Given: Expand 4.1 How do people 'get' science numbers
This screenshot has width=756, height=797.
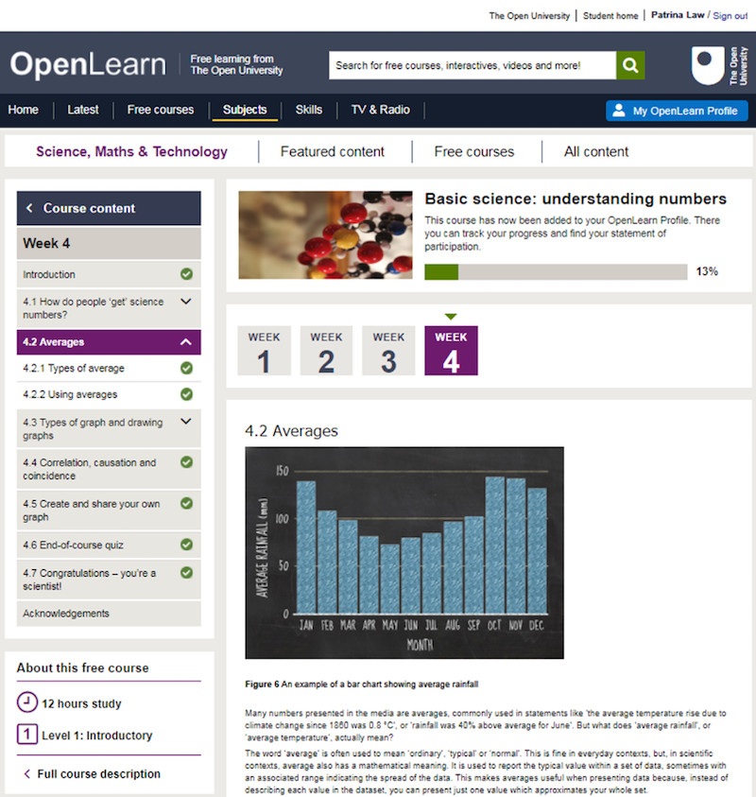Looking at the screenshot, I should point(186,302).
